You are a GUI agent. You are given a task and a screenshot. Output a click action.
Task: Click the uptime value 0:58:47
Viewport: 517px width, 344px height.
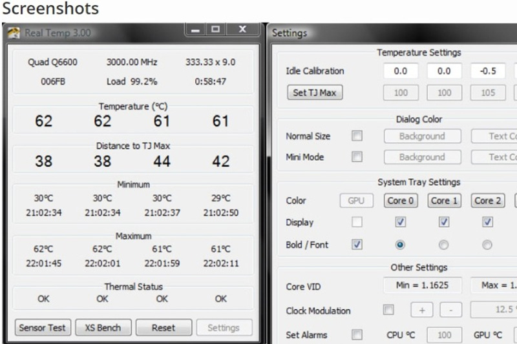(x=211, y=81)
